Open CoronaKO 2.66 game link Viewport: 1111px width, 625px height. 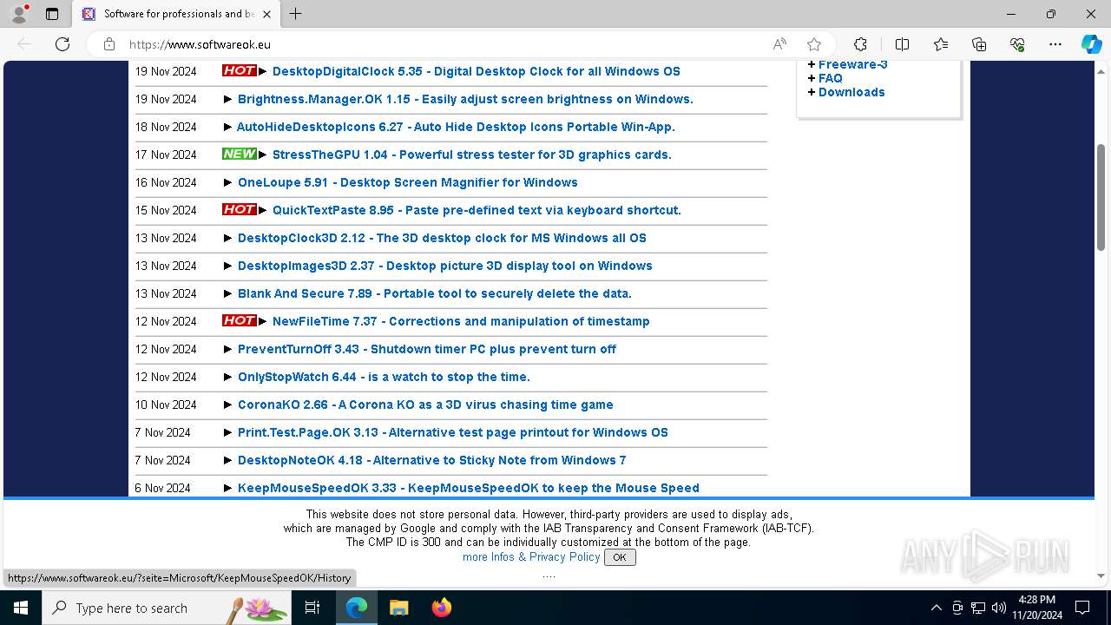[x=425, y=405]
